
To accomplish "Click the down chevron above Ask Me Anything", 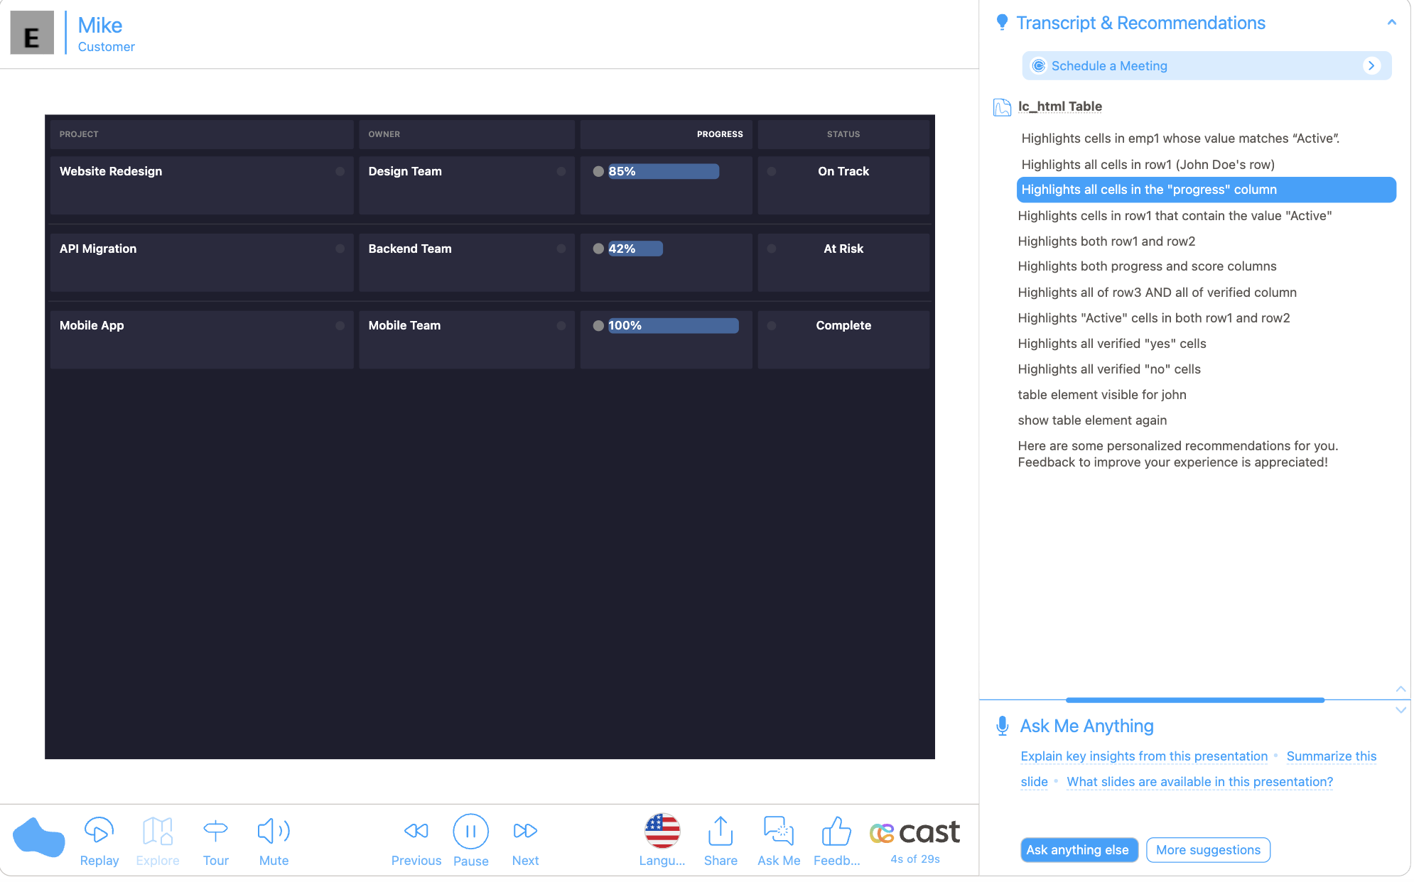I will point(1400,709).
